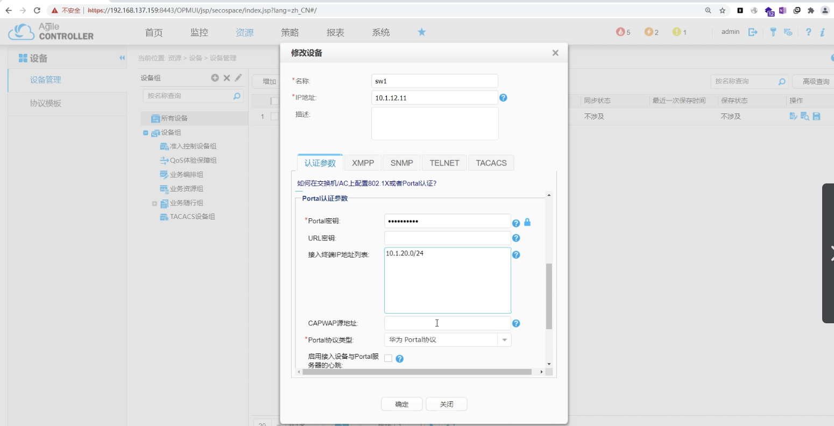Viewport: 834px width, 426px height.
Task: Click 如何在交换机/AC上配置802.1X或者Portal认证 link
Action: coord(366,183)
